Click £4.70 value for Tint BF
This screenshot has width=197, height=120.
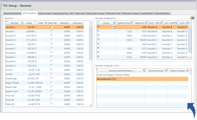pyautogui.click(x=29, y=74)
